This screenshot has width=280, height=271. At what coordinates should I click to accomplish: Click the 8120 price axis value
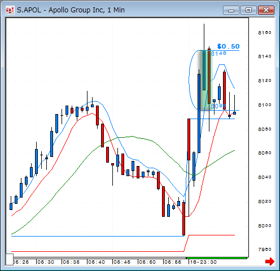tap(265, 81)
